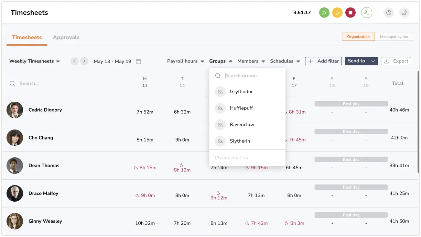The image size is (421, 237).
Task: Stop the running timer with the red stop icon
Action: coord(350,12)
